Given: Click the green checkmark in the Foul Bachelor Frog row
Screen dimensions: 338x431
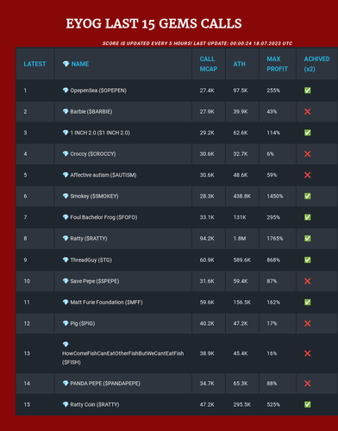Looking at the screenshot, I should 308,217.
